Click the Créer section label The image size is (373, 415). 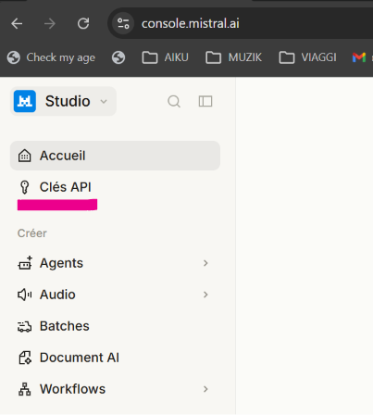pos(32,233)
